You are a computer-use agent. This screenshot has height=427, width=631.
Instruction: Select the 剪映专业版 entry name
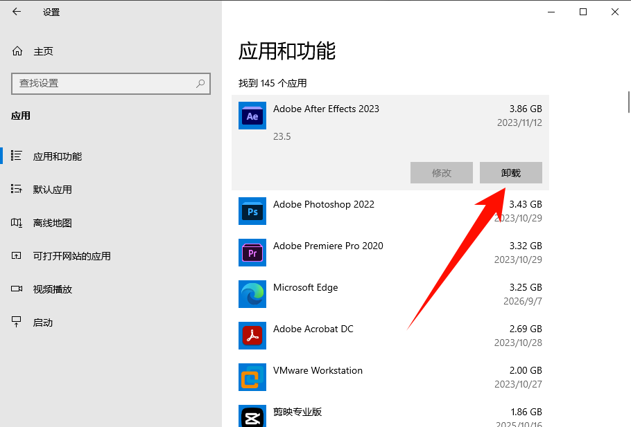tap(297, 412)
